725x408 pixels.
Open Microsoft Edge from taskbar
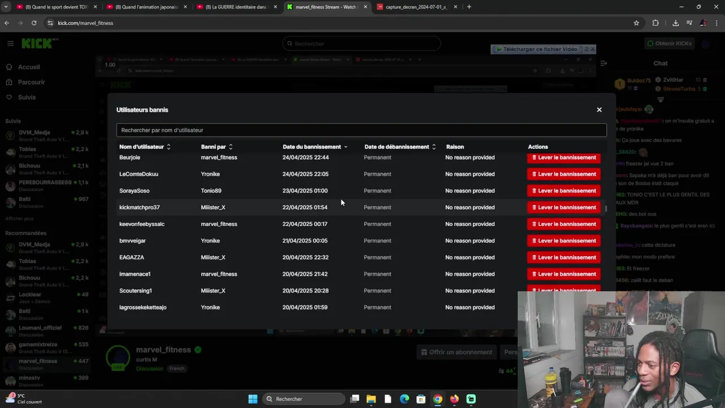404,399
